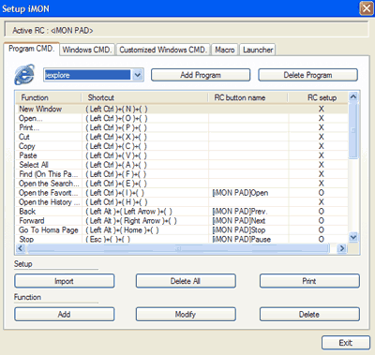Click the Delete Program button
The image size is (375, 355).
[x=307, y=75]
